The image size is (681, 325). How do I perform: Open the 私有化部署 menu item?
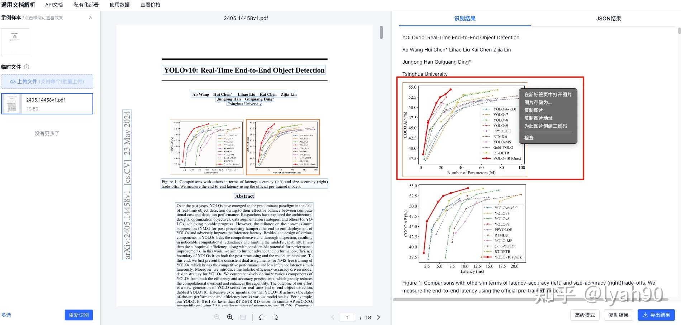[86, 5]
